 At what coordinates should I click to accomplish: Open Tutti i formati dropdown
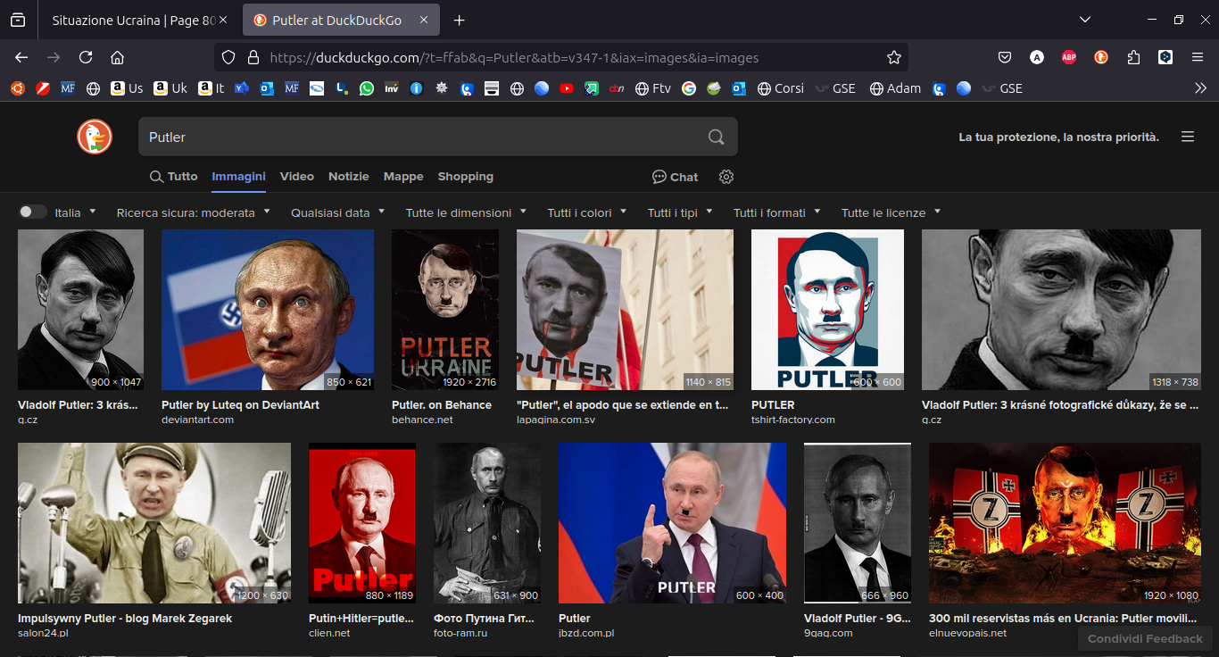(776, 212)
